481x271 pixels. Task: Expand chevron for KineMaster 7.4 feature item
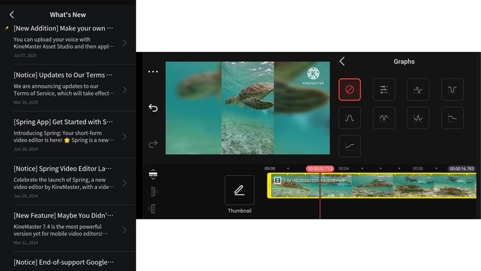point(124,230)
